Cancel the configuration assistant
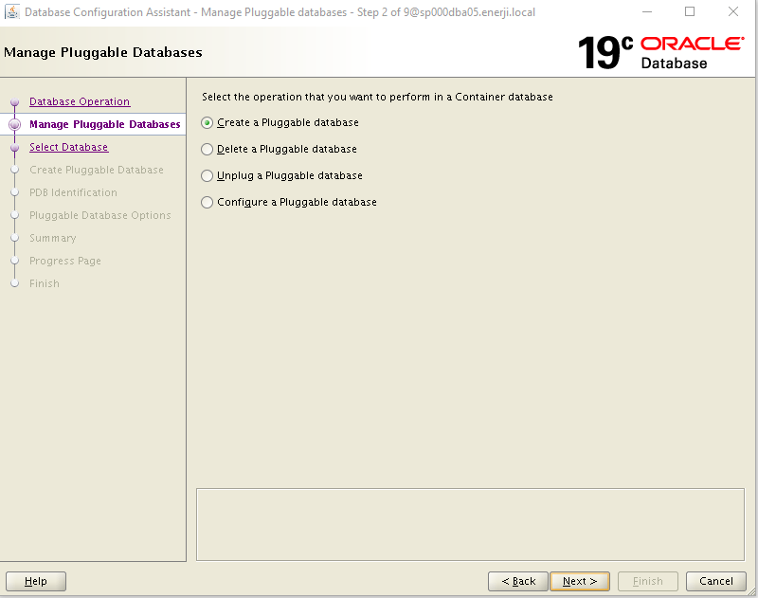This screenshot has width=758, height=598. (x=716, y=581)
